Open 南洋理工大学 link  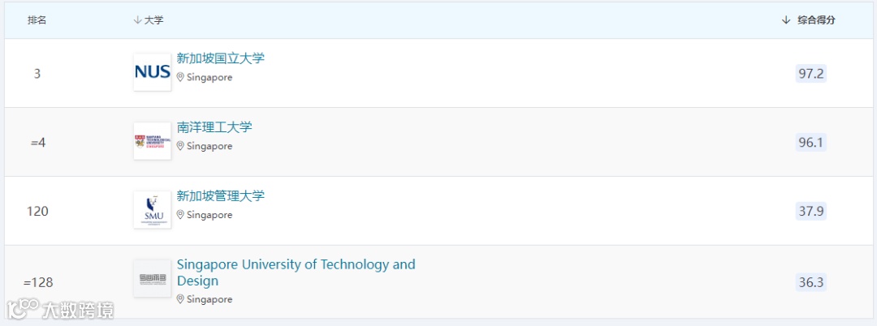[214, 127]
